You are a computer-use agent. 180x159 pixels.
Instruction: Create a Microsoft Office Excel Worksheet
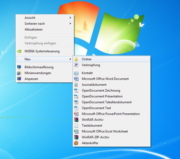point(112,131)
